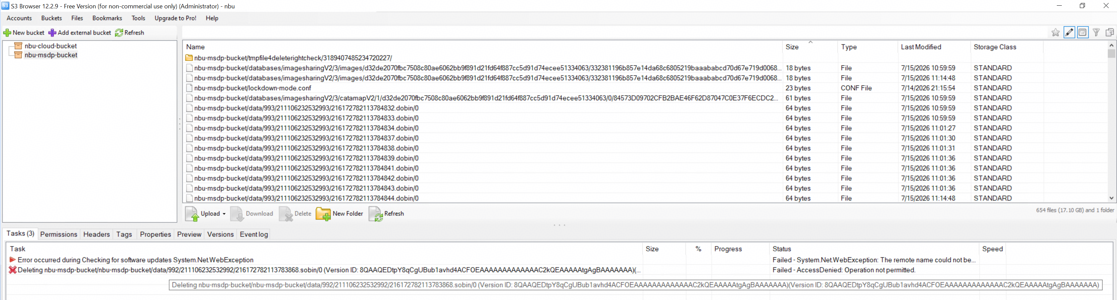
Task: Sort files by the Type column
Action: pyautogui.click(x=867, y=47)
